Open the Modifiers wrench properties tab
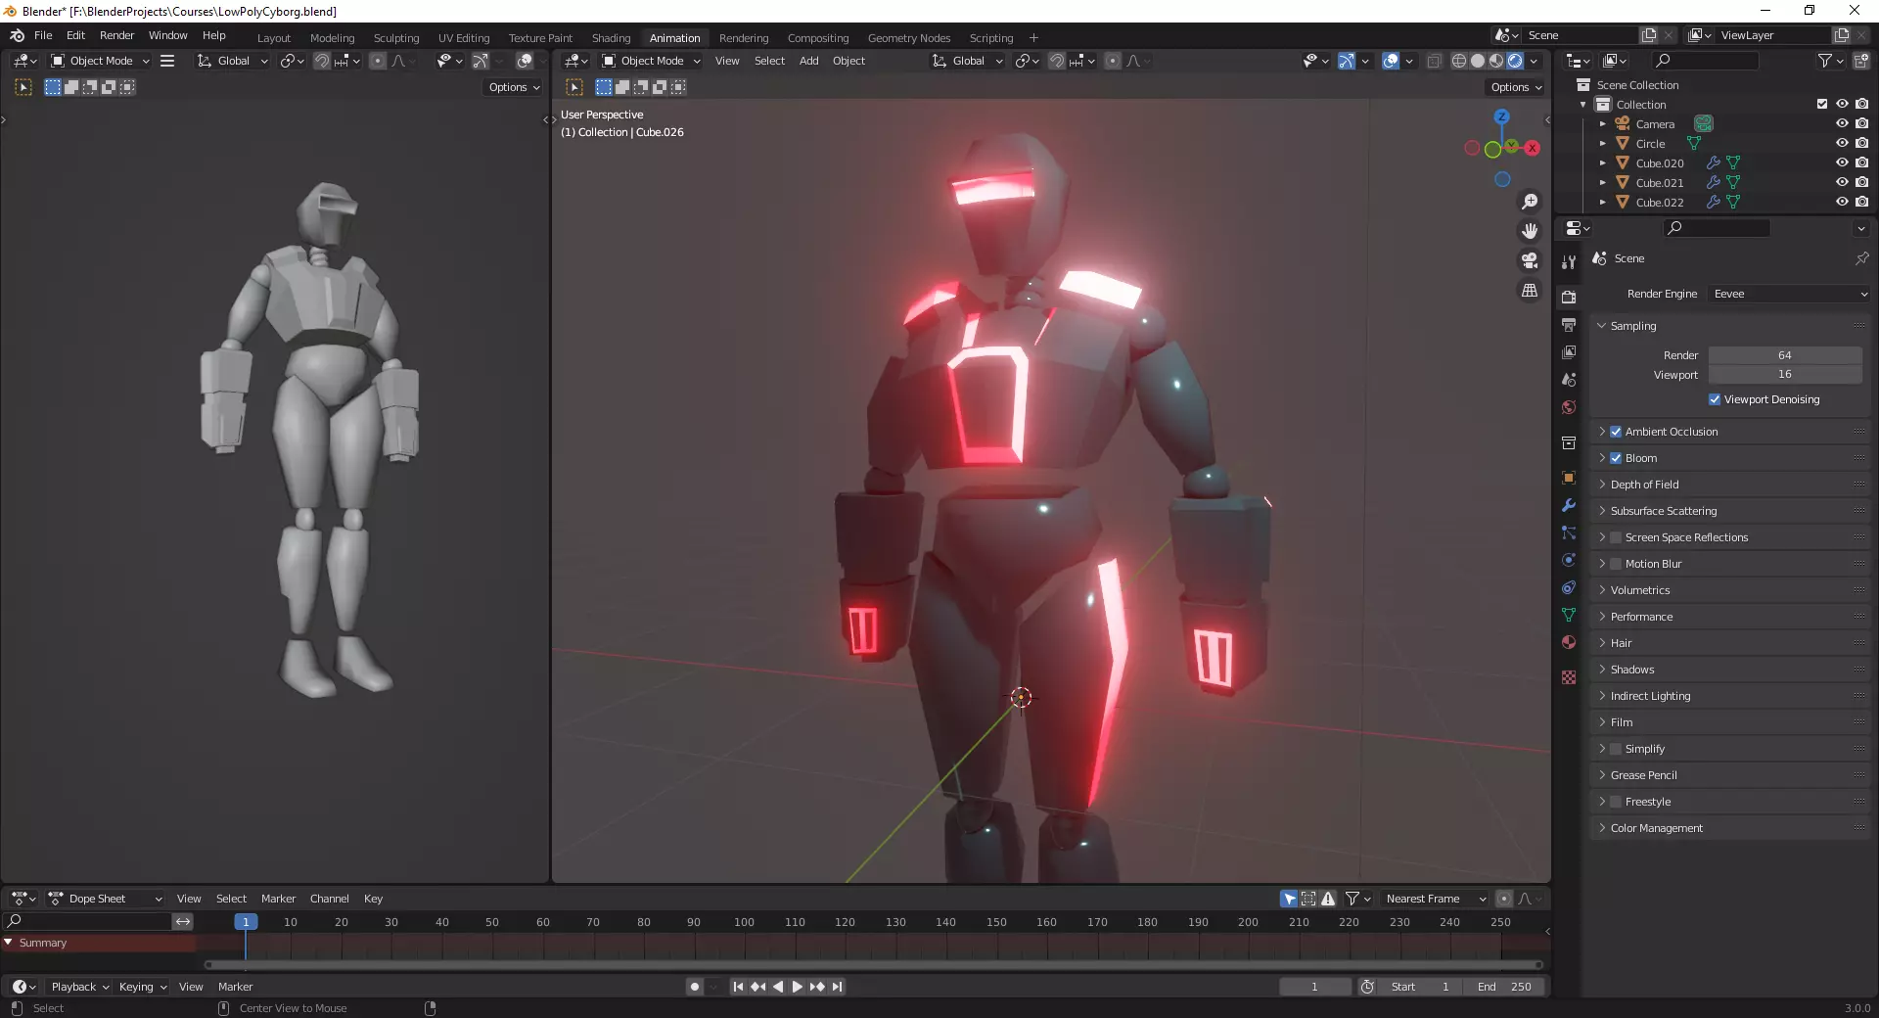Viewport: 1879px width, 1018px height. [1569, 505]
